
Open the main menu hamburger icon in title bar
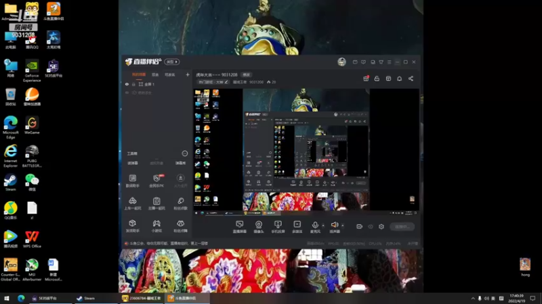(389, 62)
